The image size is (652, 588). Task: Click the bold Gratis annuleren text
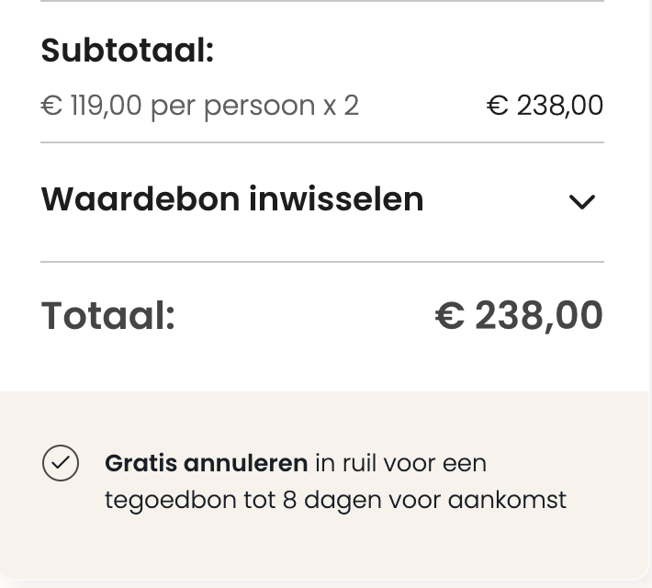coord(206,463)
